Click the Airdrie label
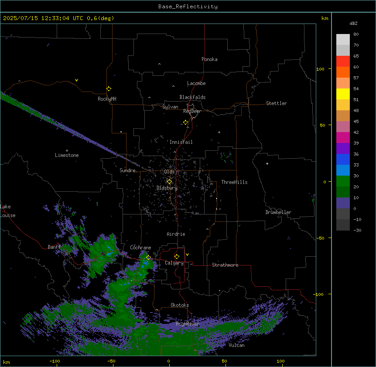 pyautogui.click(x=176, y=234)
